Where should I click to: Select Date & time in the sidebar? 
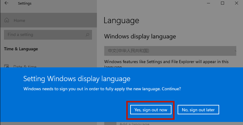click(25, 66)
